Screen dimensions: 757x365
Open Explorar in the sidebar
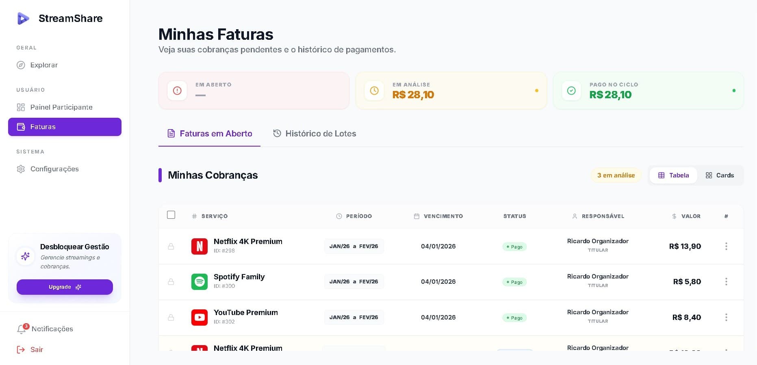point(43,65)
